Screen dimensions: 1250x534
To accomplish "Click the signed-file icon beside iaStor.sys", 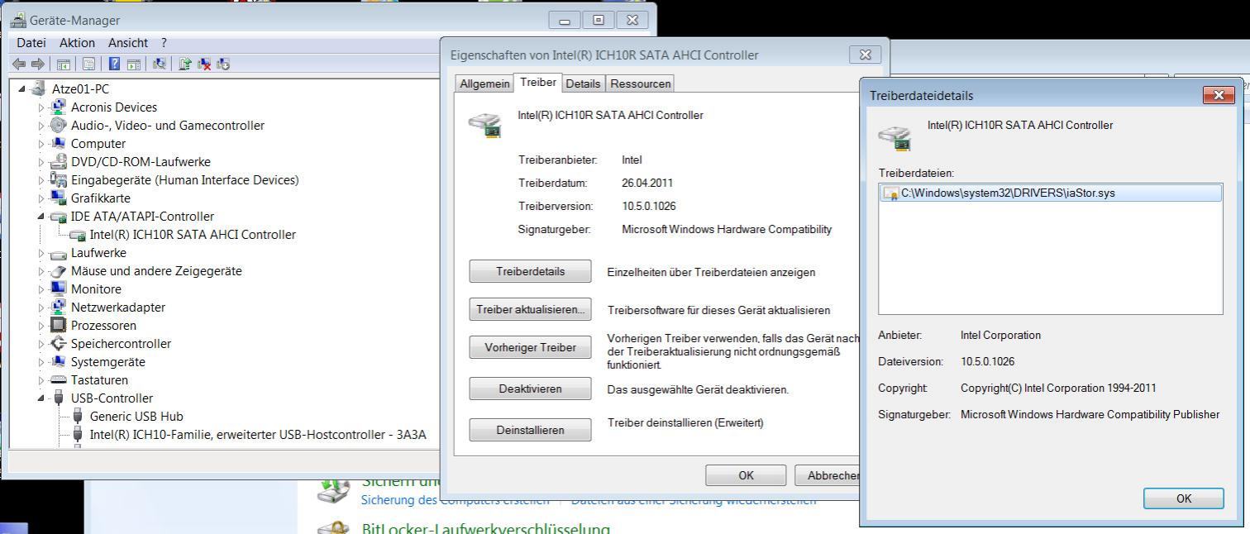I will coord(890,193).
